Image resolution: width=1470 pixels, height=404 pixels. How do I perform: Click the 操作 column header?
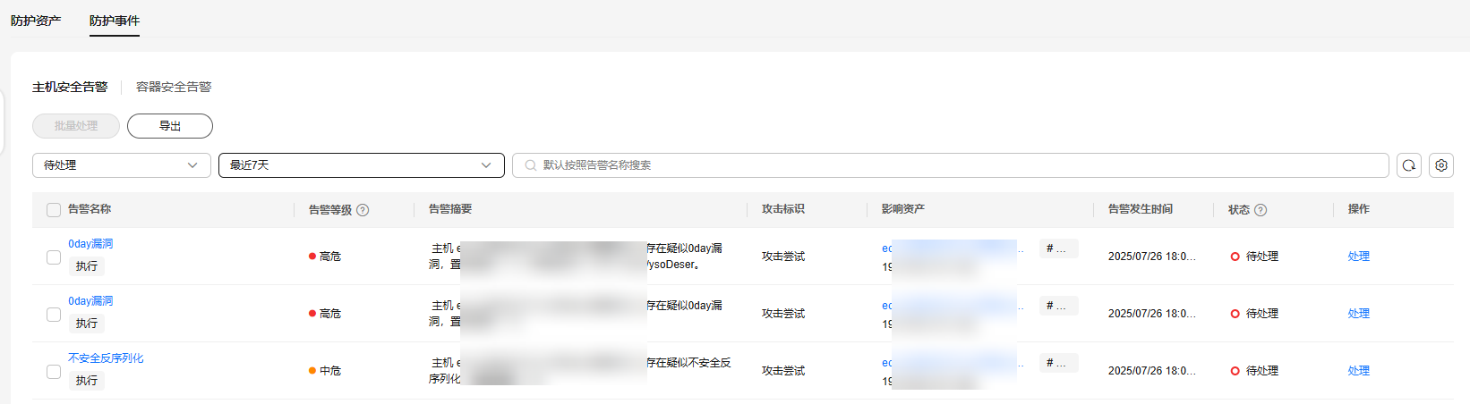click(1359, 209)
